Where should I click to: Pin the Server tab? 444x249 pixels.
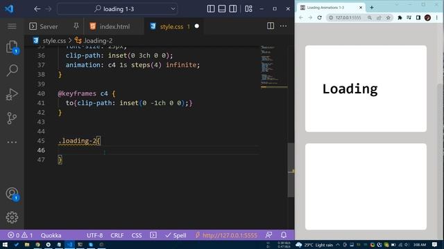point(76,26)
